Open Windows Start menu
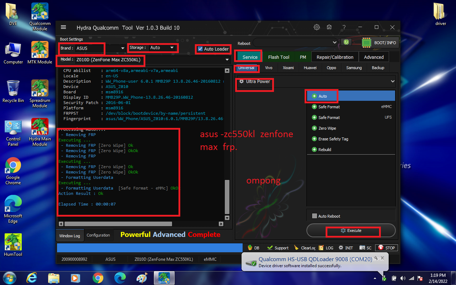 (x=9, y=278)
